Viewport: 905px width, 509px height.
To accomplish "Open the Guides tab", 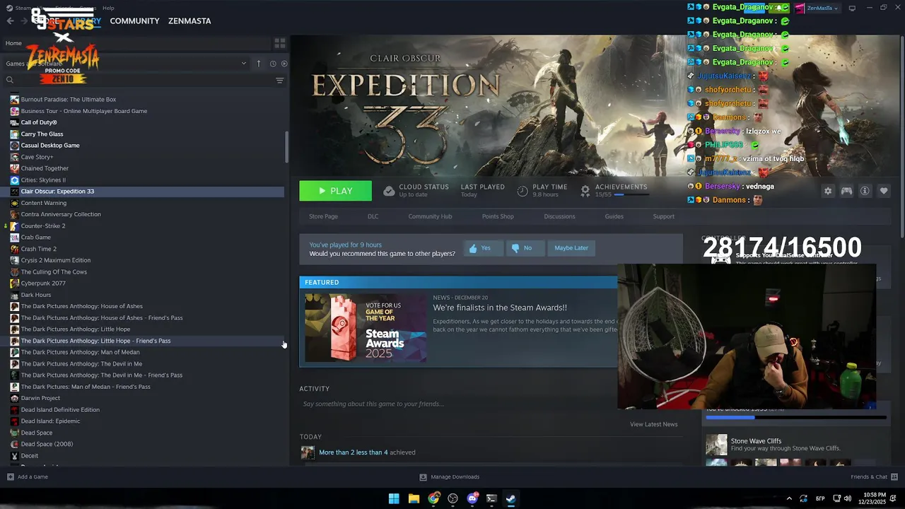I will (x=614, y=216).
